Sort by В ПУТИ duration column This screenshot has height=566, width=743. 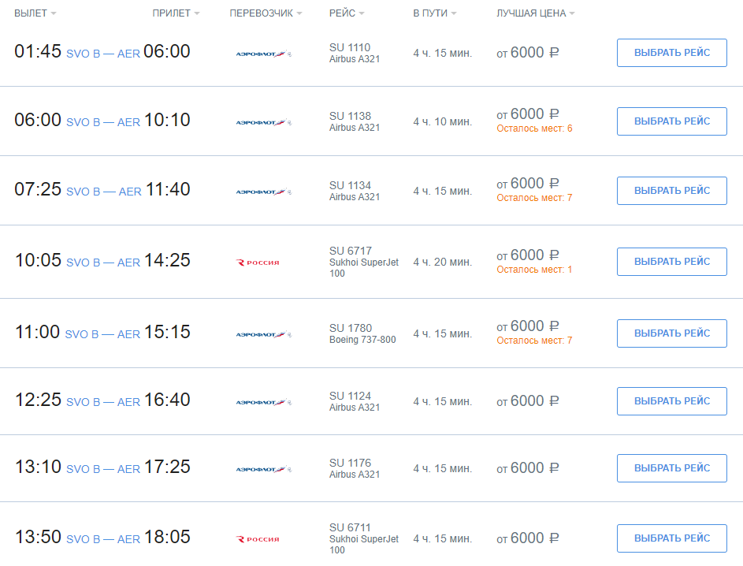pyautogui.click(x=434, y=13)
